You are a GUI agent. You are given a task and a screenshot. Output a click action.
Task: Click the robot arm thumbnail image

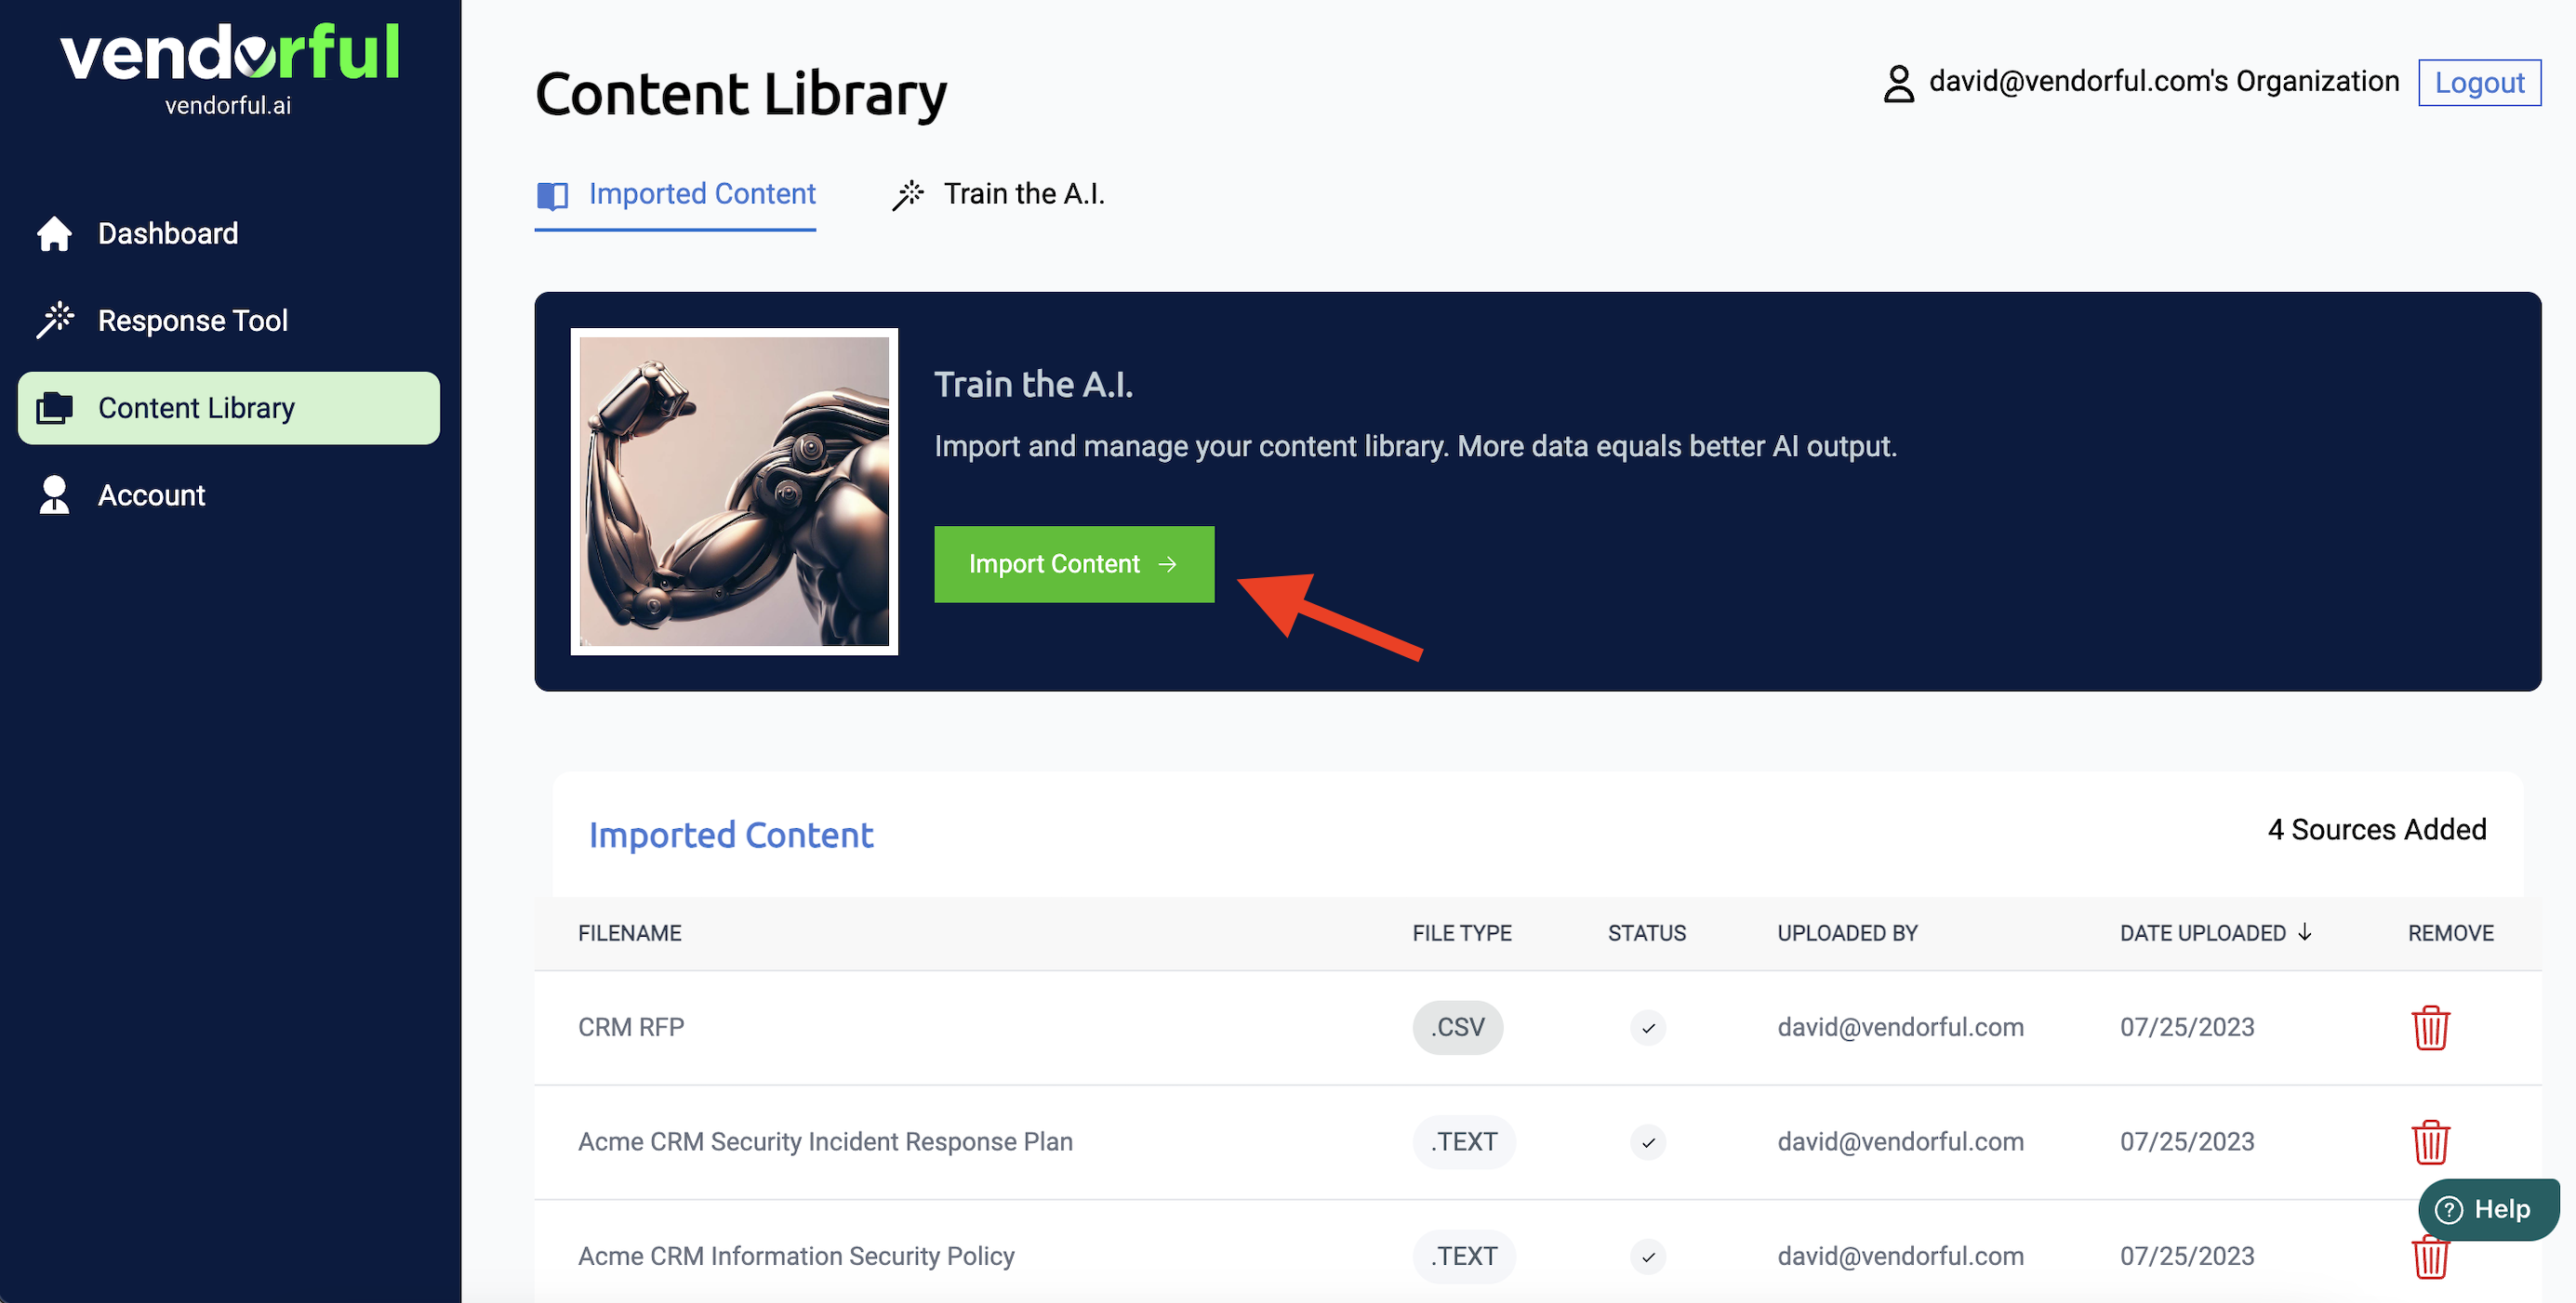[733, 491]
